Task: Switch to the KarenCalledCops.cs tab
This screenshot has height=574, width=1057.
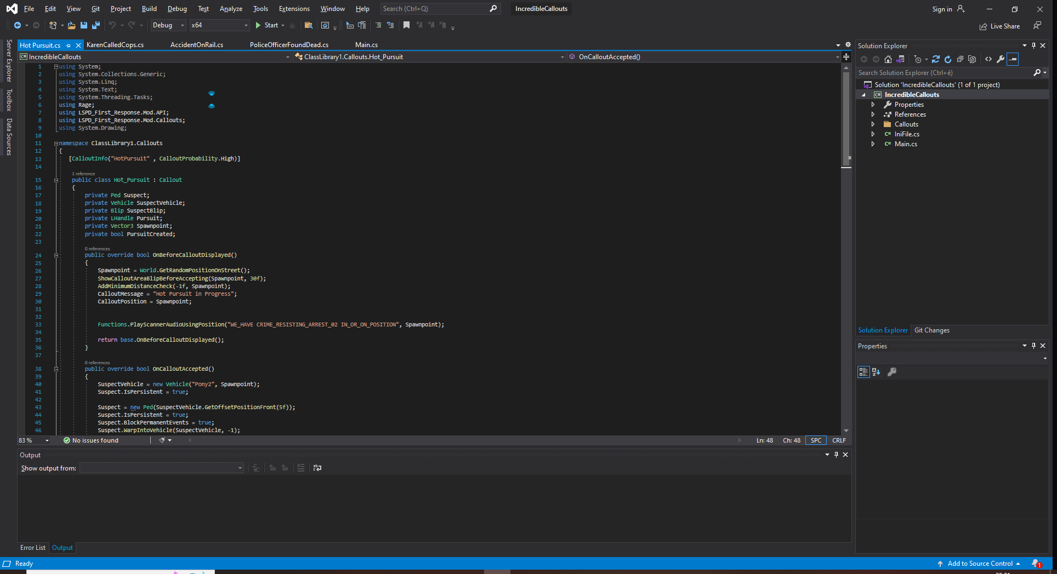Action: pyautogui.click(x=115, y=45)
